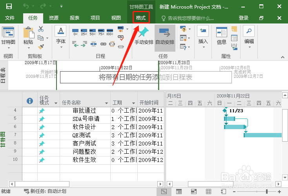Image resolution: width=288 pixels, height=196 pixels.
Task: Click the 11/23 milestone diamond
Action: (225, 110)
